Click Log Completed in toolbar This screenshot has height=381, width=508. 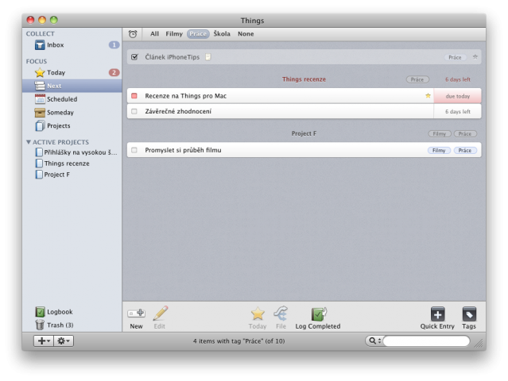coord(318,317)
